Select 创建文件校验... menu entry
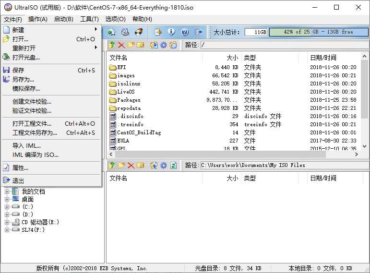The width and height of the screenshot is (370, 273). click(51, 102)
